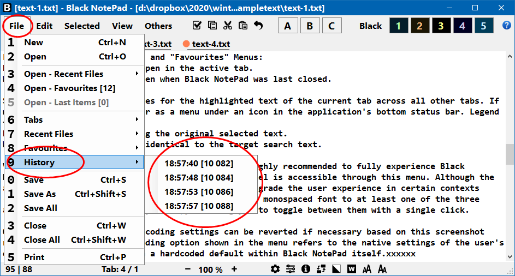Click the vertical scrollbar thumb
This screenshot has width=515, height=276.
pyautogui.click(x=510, y=154)
